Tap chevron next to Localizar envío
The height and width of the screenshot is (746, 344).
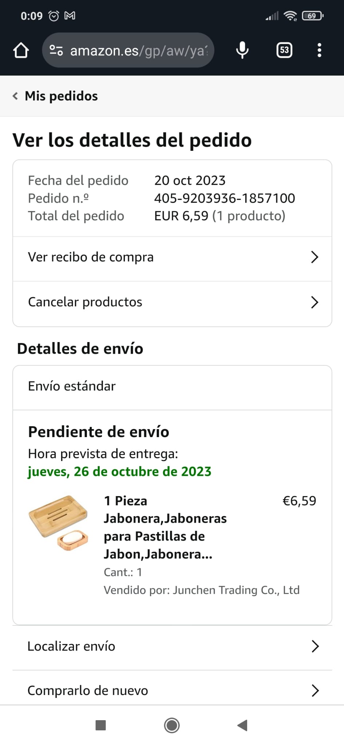coord(315,646)
